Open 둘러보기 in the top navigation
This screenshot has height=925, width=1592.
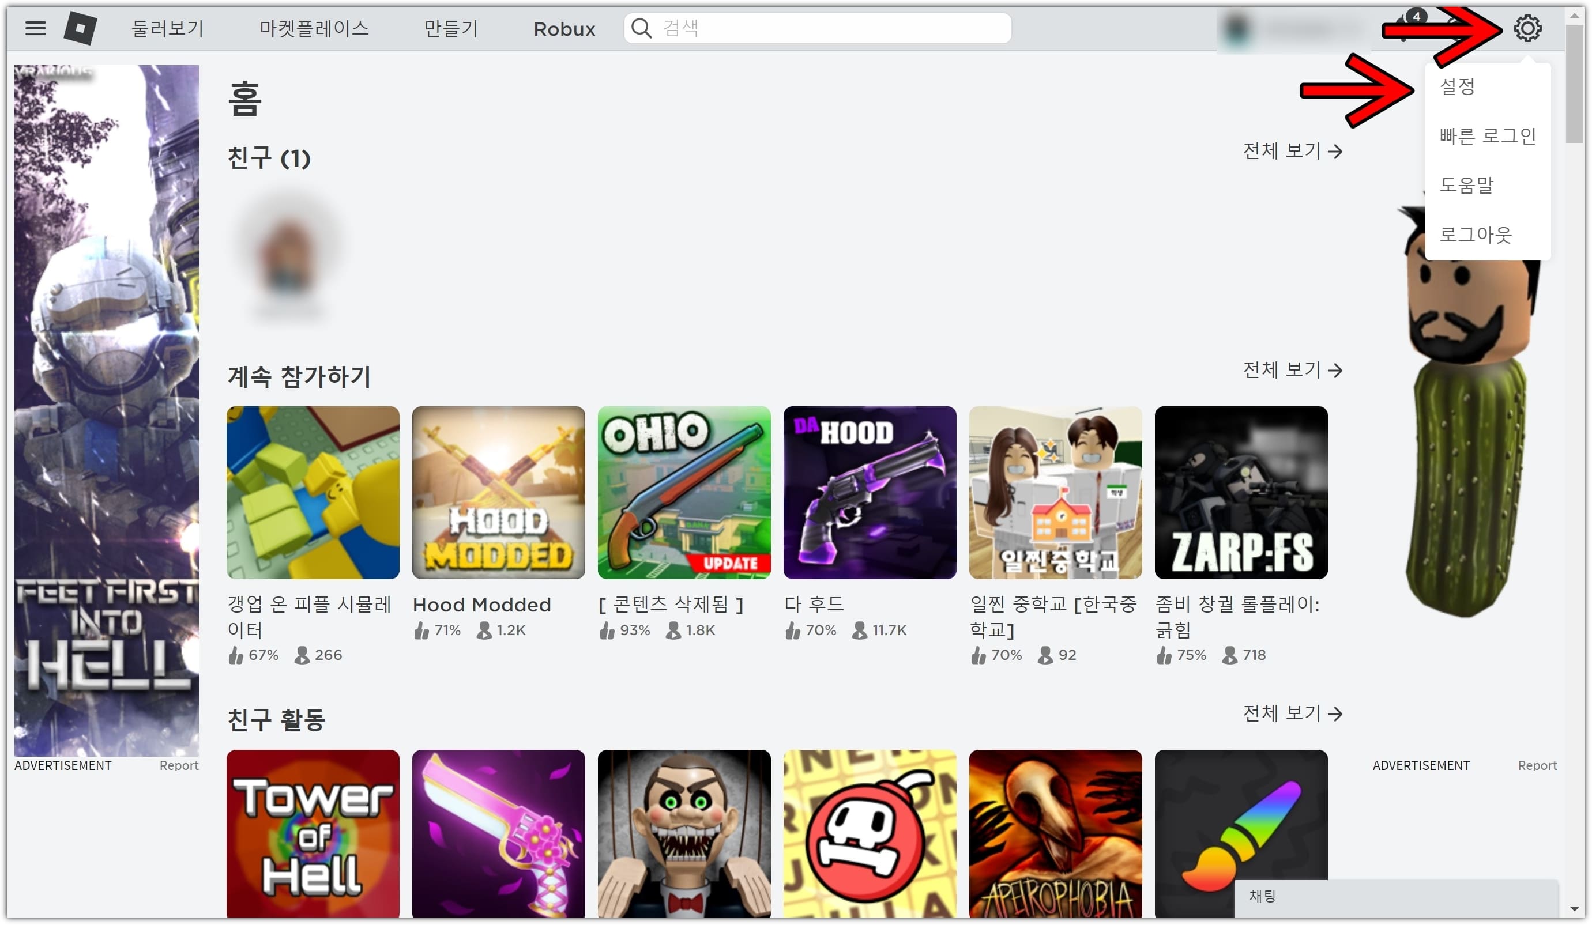click(x=167, y=29)
